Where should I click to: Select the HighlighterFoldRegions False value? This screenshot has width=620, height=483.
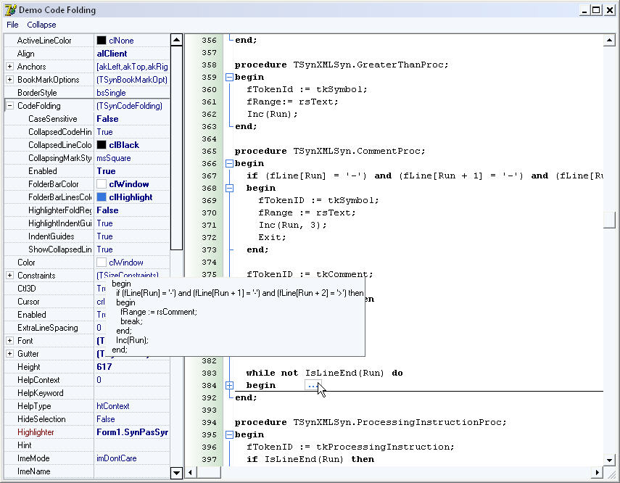107,210
